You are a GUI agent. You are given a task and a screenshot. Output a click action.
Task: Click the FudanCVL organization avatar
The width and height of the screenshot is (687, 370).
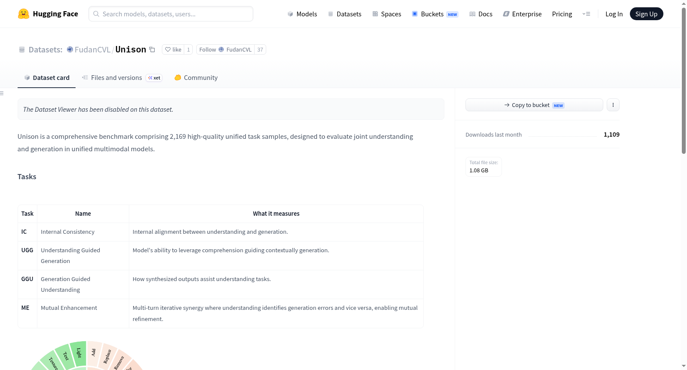[x=70, y=49]
